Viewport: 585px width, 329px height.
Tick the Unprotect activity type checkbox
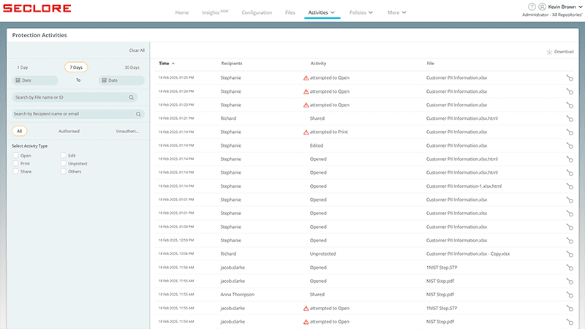[x=64, y=163]
